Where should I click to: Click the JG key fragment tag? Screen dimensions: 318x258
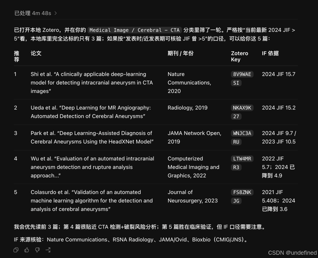(x=236, y=201)
